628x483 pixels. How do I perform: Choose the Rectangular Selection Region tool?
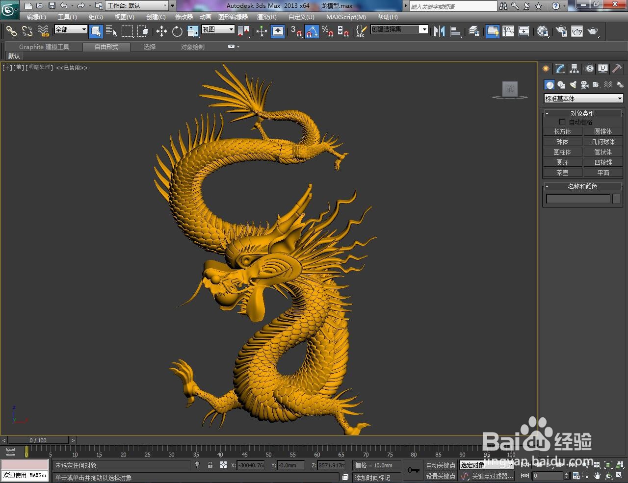[128, 31]
